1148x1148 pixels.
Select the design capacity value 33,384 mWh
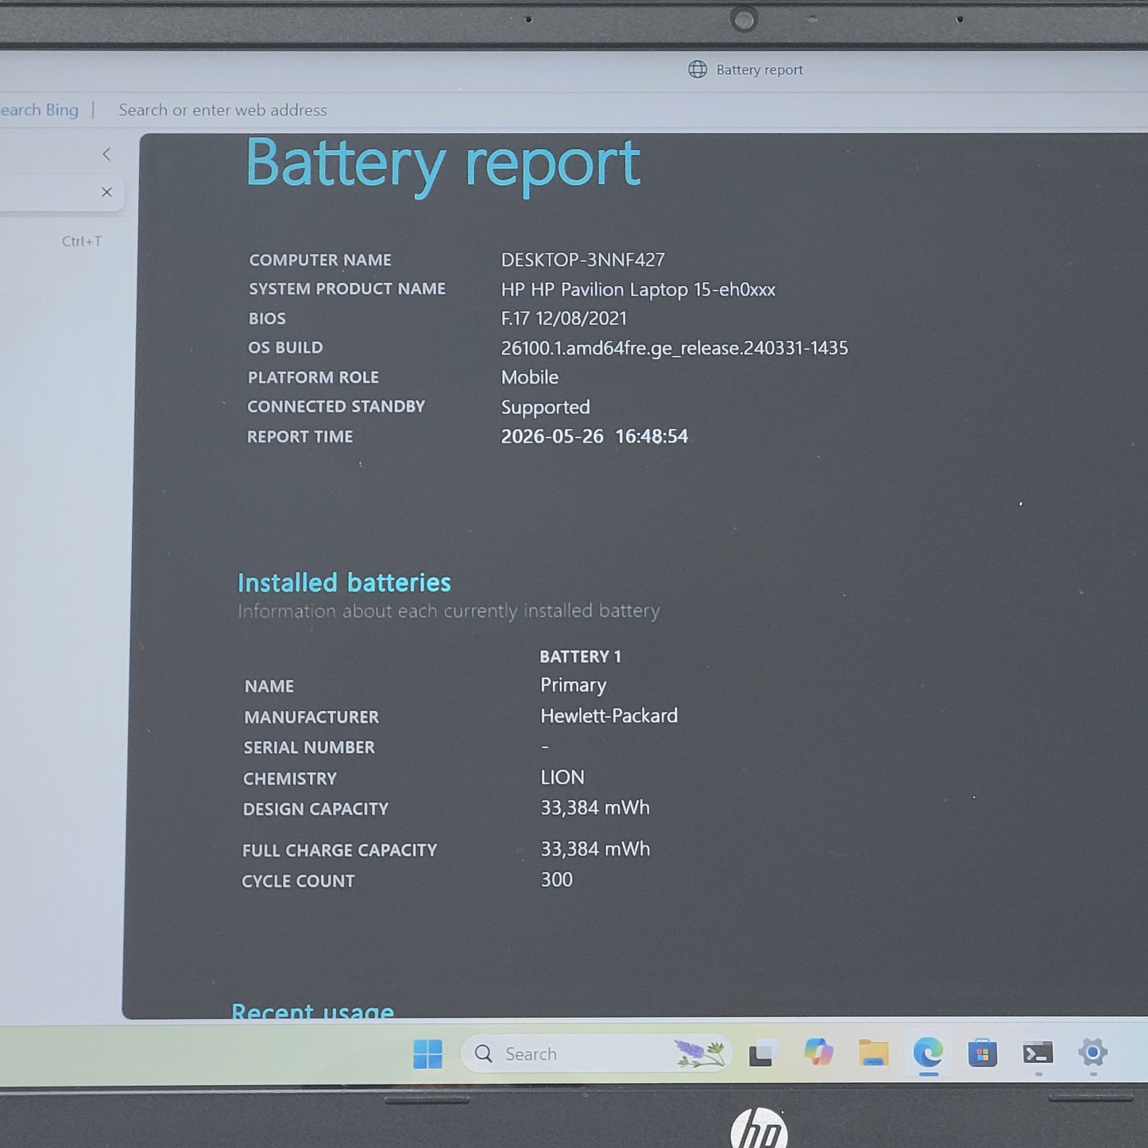click(595, 808)
